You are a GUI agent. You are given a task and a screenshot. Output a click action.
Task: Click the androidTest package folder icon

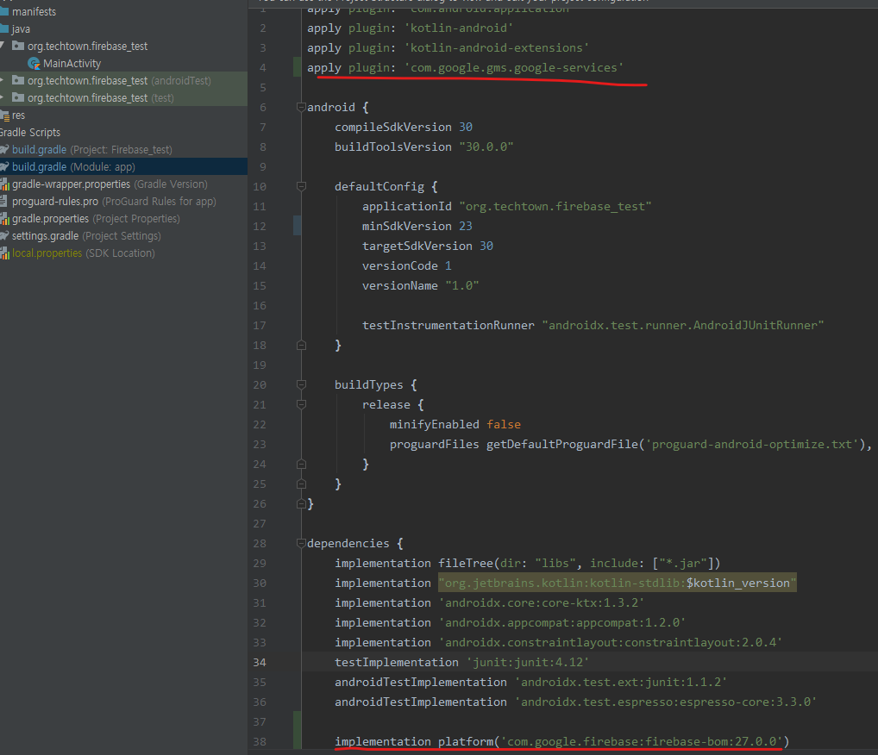pyautogui.click(x=18, y=81)
